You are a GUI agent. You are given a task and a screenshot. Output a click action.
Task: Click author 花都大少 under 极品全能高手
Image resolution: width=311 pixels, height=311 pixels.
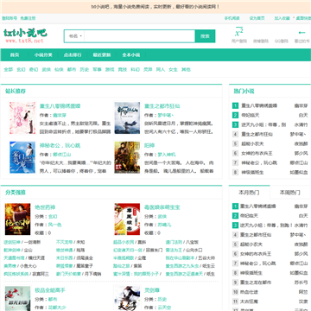point(57,308)
